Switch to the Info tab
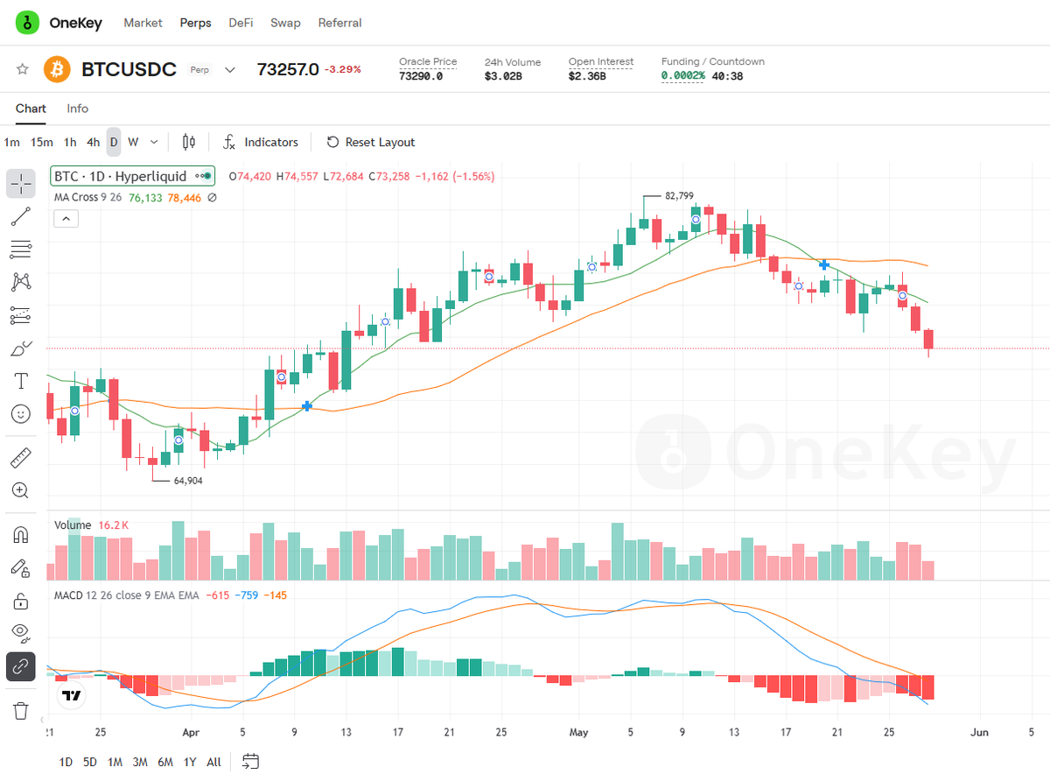Viewport: 1050px width, 774px height. click(78, 109)
